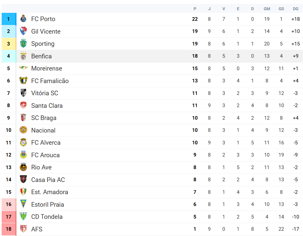Sort table by P points column
This screenshot has width=303, height=236.
pyautogui.click(x=195, y=9)
